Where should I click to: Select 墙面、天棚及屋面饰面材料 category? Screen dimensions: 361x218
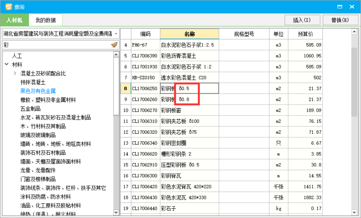click(x=51, y=162)
